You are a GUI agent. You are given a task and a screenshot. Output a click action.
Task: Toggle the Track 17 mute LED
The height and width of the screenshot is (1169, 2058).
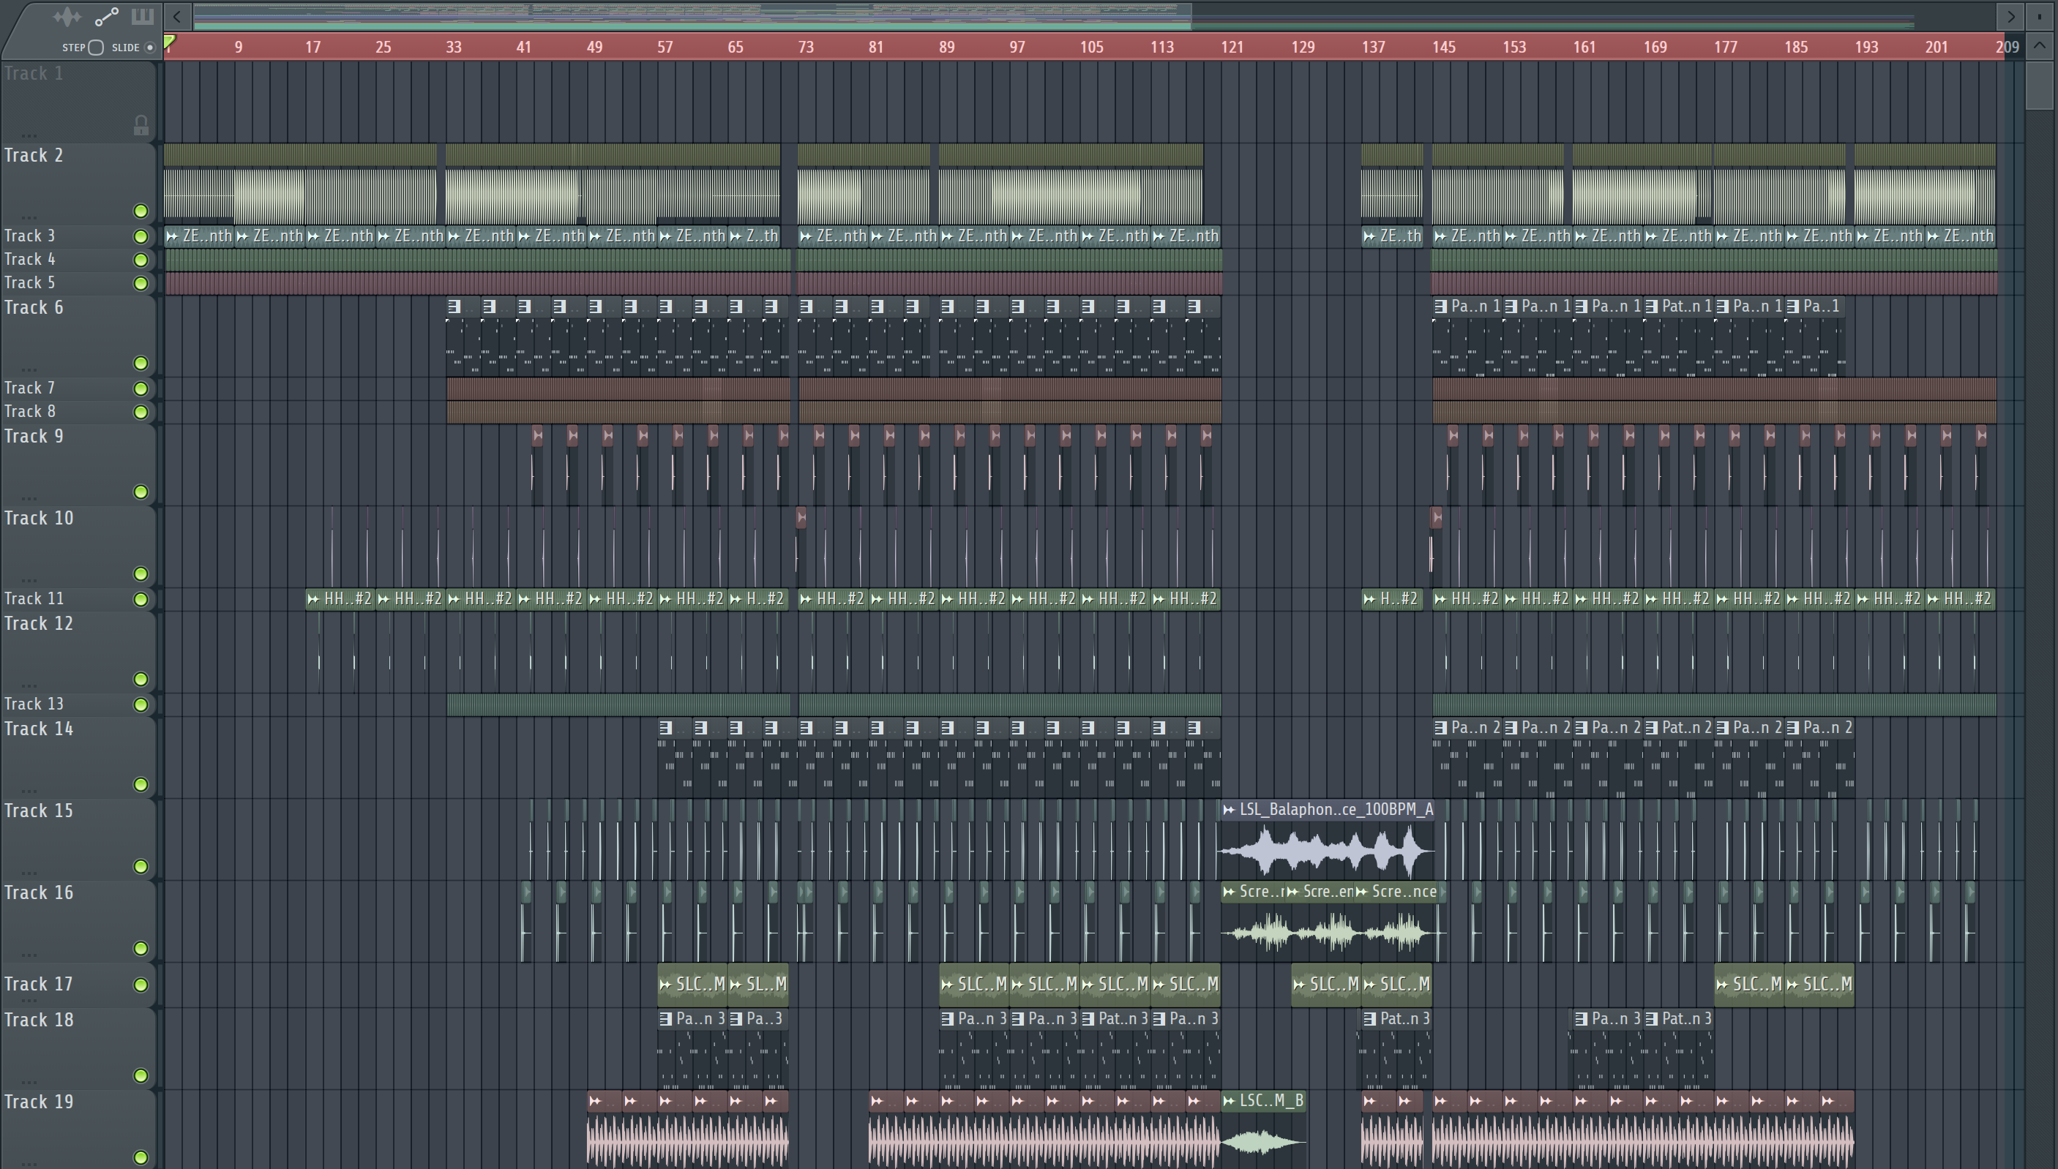pyautogui.click(x=141, y=985)
